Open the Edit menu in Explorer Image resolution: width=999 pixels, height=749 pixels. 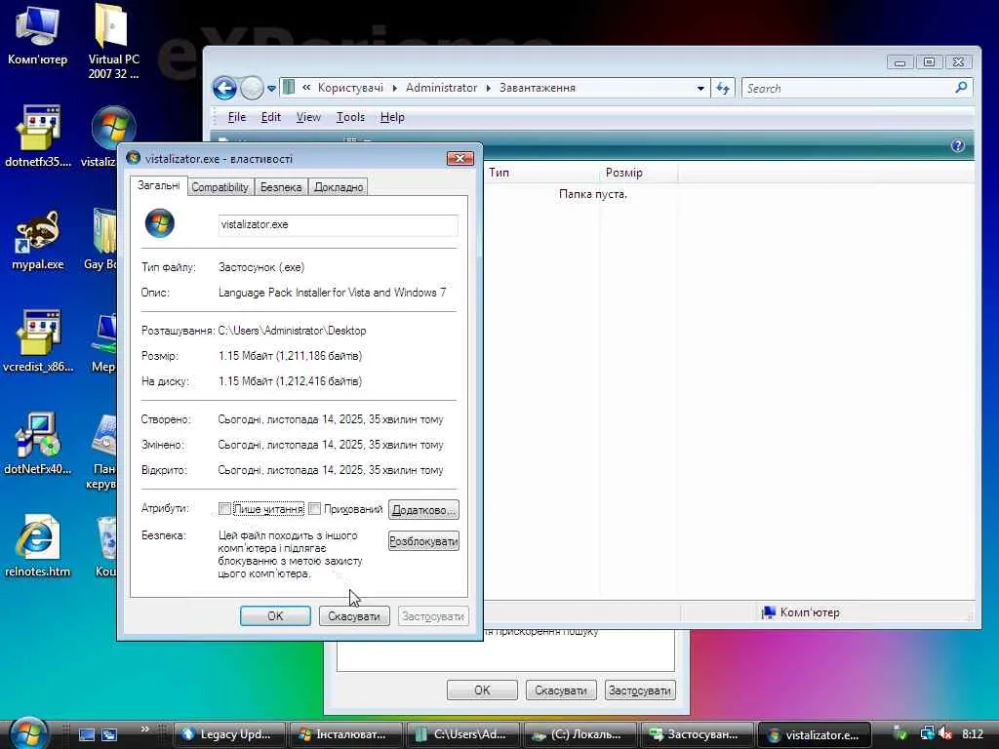(x=271, y=117)
